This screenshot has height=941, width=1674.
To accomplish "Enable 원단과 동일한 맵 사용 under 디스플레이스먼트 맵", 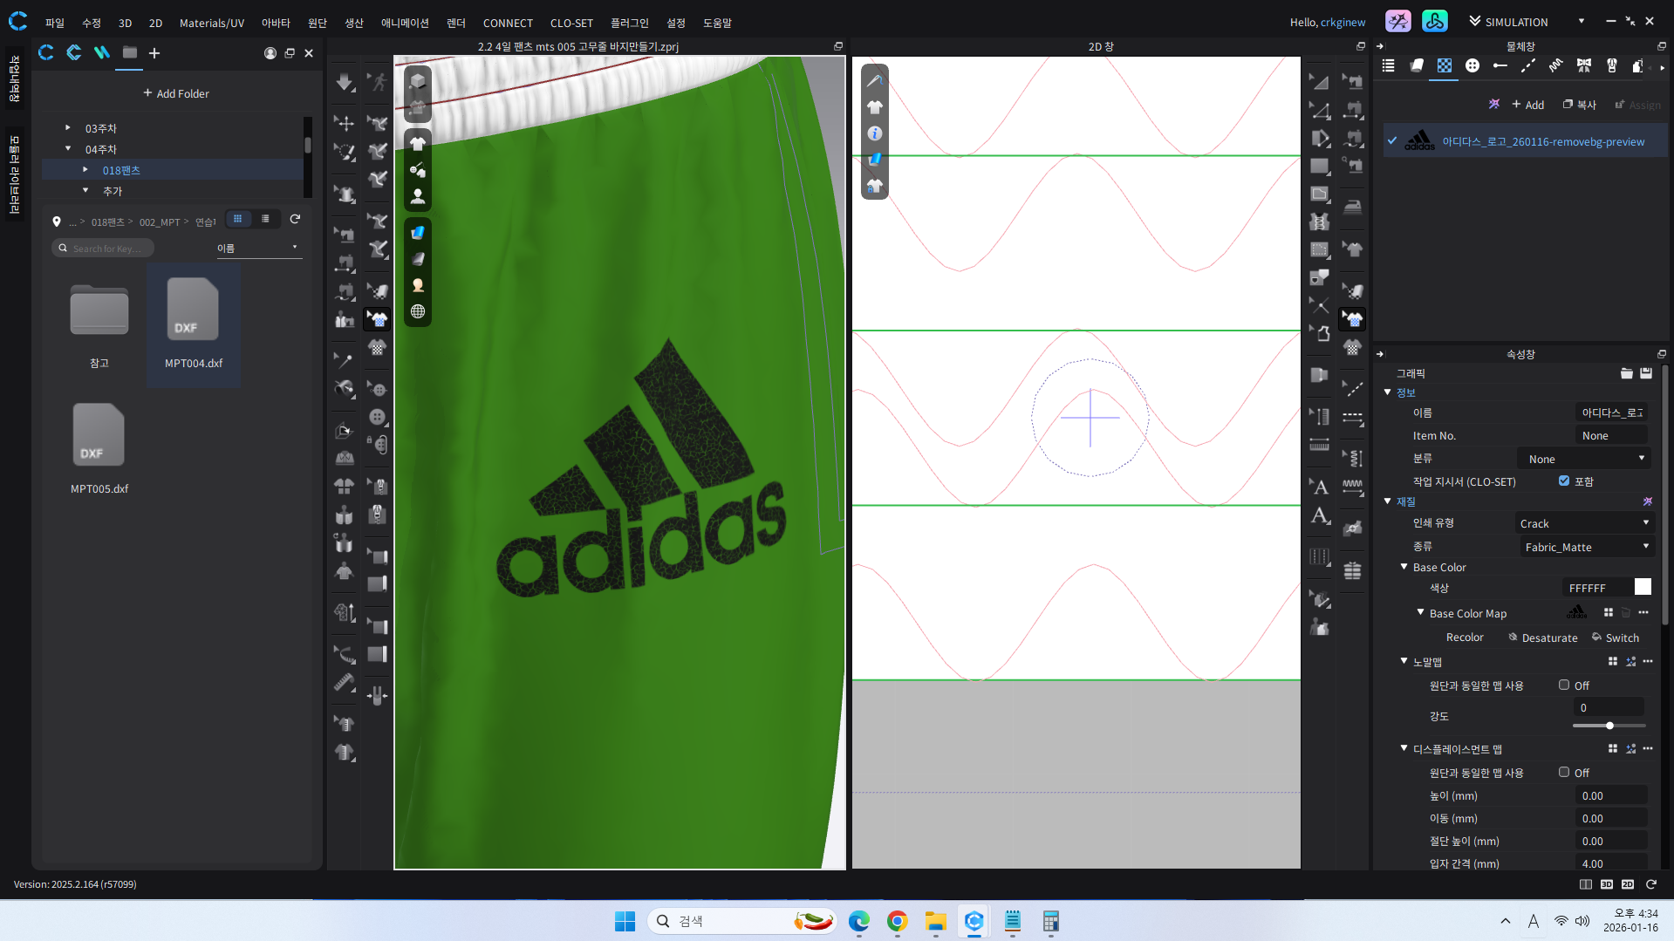I will point(1564,773).
